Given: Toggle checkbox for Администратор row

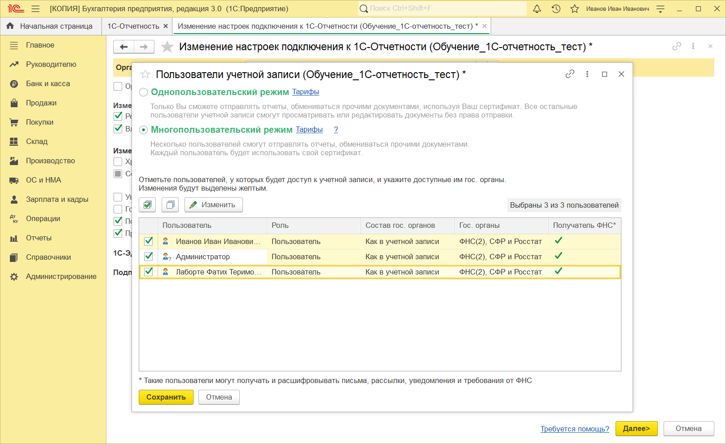Looking at the screenshot, I should click(149, 257).
